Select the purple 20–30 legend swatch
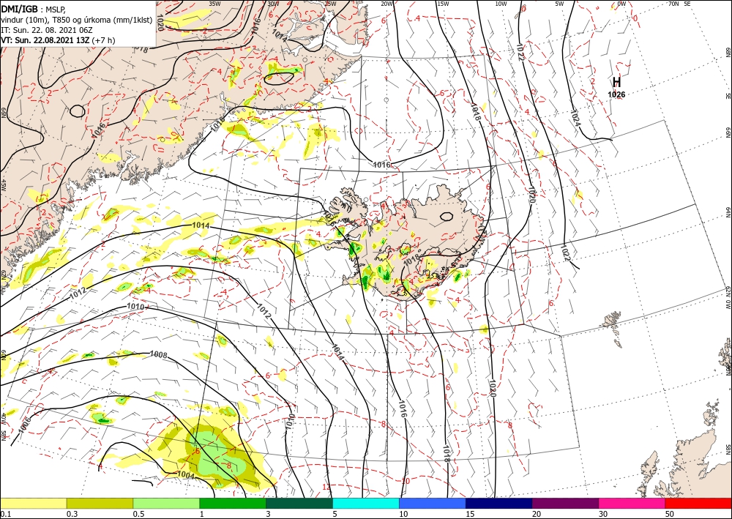This screenshot has height=519, width=732. point(565,503)
